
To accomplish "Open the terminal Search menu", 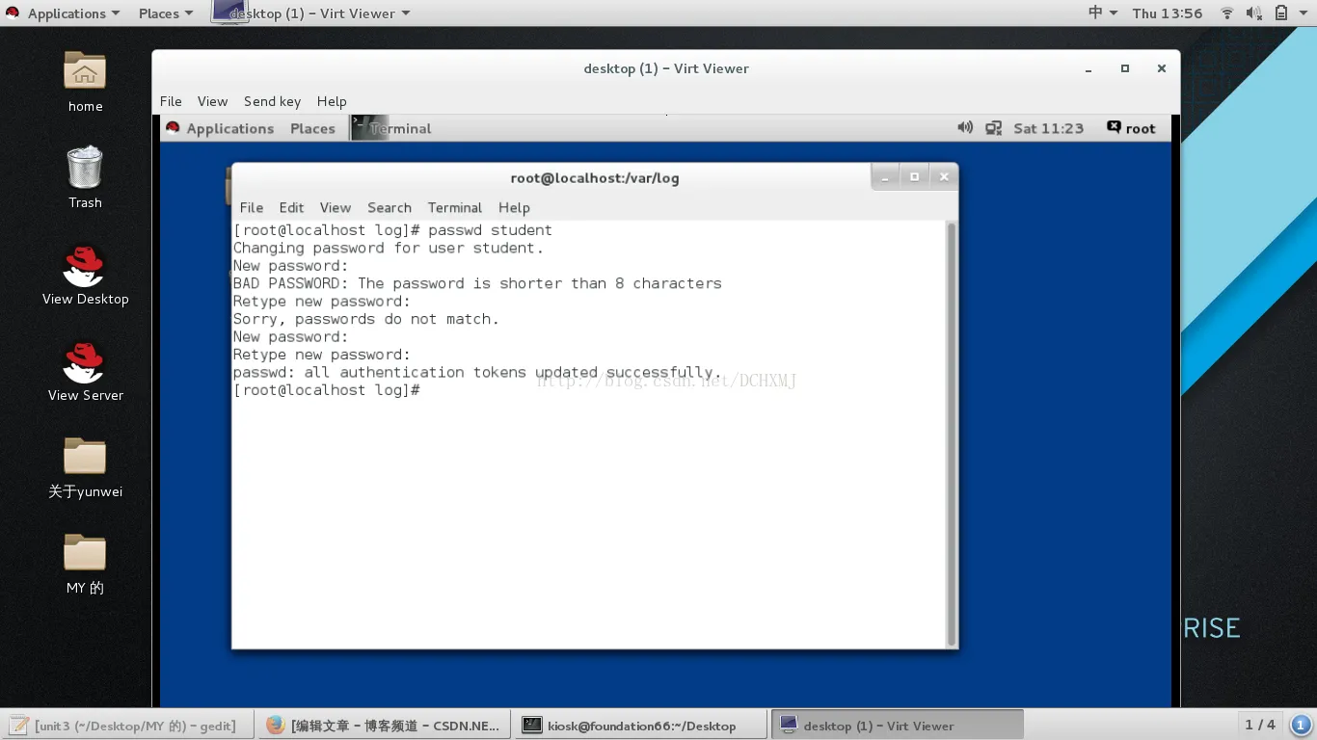I will [x=390, y=207].
